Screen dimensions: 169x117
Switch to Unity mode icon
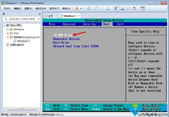[x=134, y=8]
